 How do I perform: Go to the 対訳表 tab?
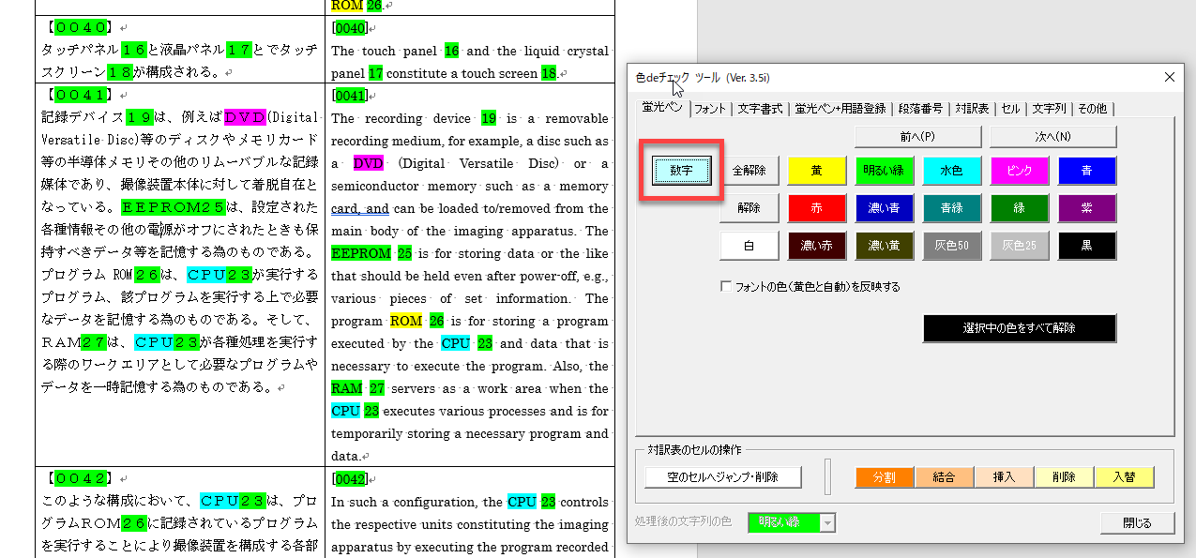click(x=972, y=109)
